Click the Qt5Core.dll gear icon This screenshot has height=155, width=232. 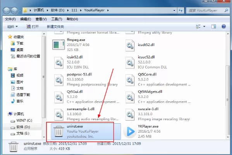pos(130,80)
